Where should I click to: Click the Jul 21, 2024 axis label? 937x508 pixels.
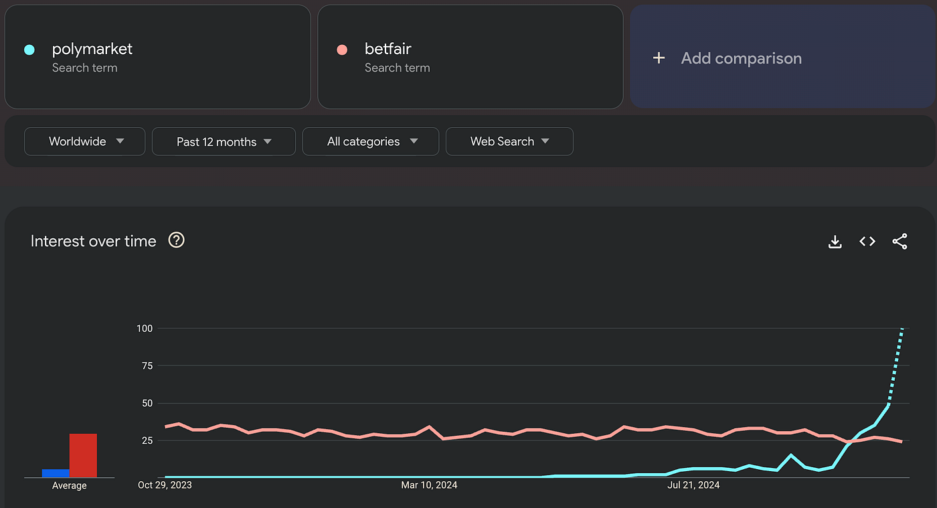pos(693,485)
